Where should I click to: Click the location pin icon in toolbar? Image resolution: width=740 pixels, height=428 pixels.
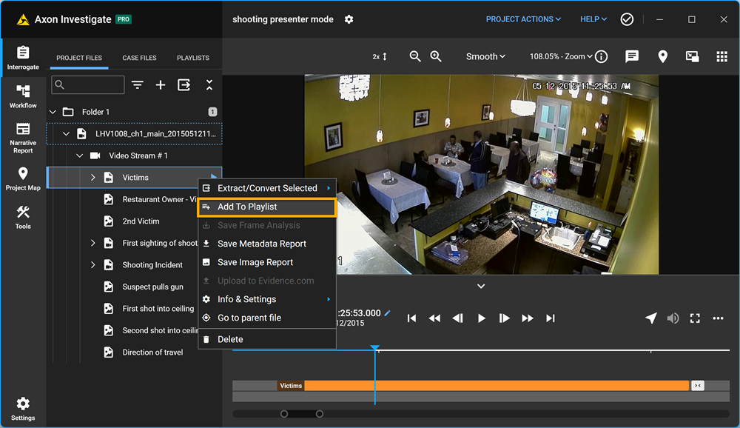click(x=662, y=56)
